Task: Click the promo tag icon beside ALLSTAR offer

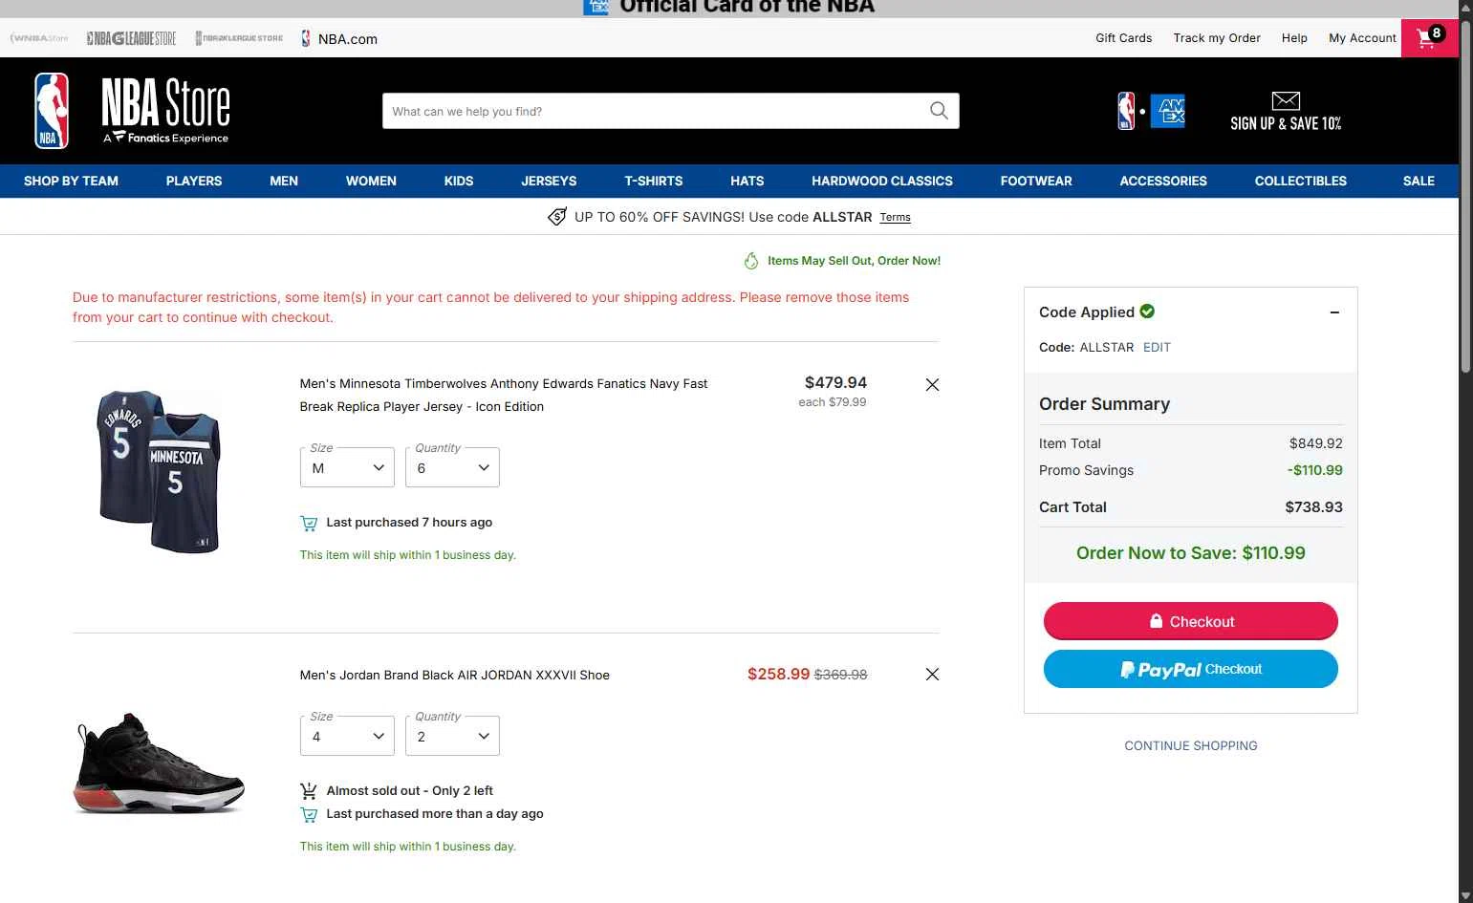Action: tap(556, 217)
